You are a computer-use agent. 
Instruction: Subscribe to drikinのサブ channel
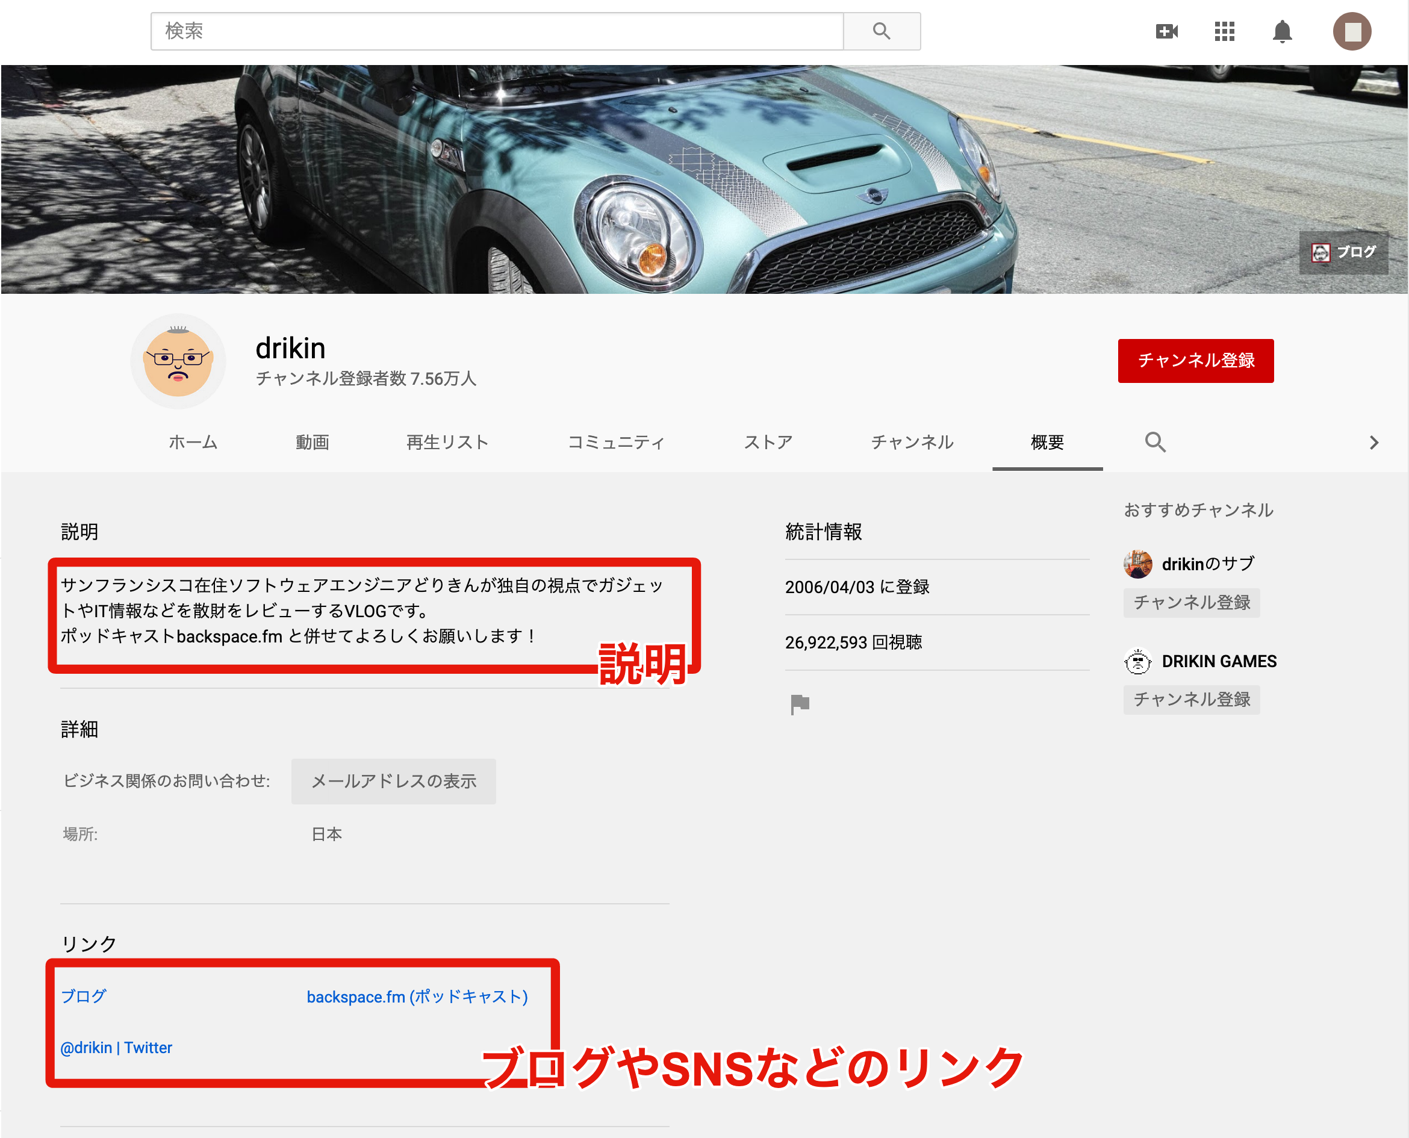click(x=1191, y=603)
